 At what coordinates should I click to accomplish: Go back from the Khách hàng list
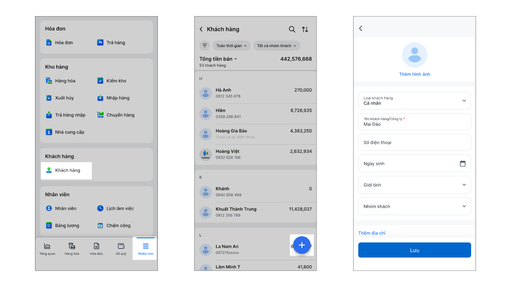(201, 29)
